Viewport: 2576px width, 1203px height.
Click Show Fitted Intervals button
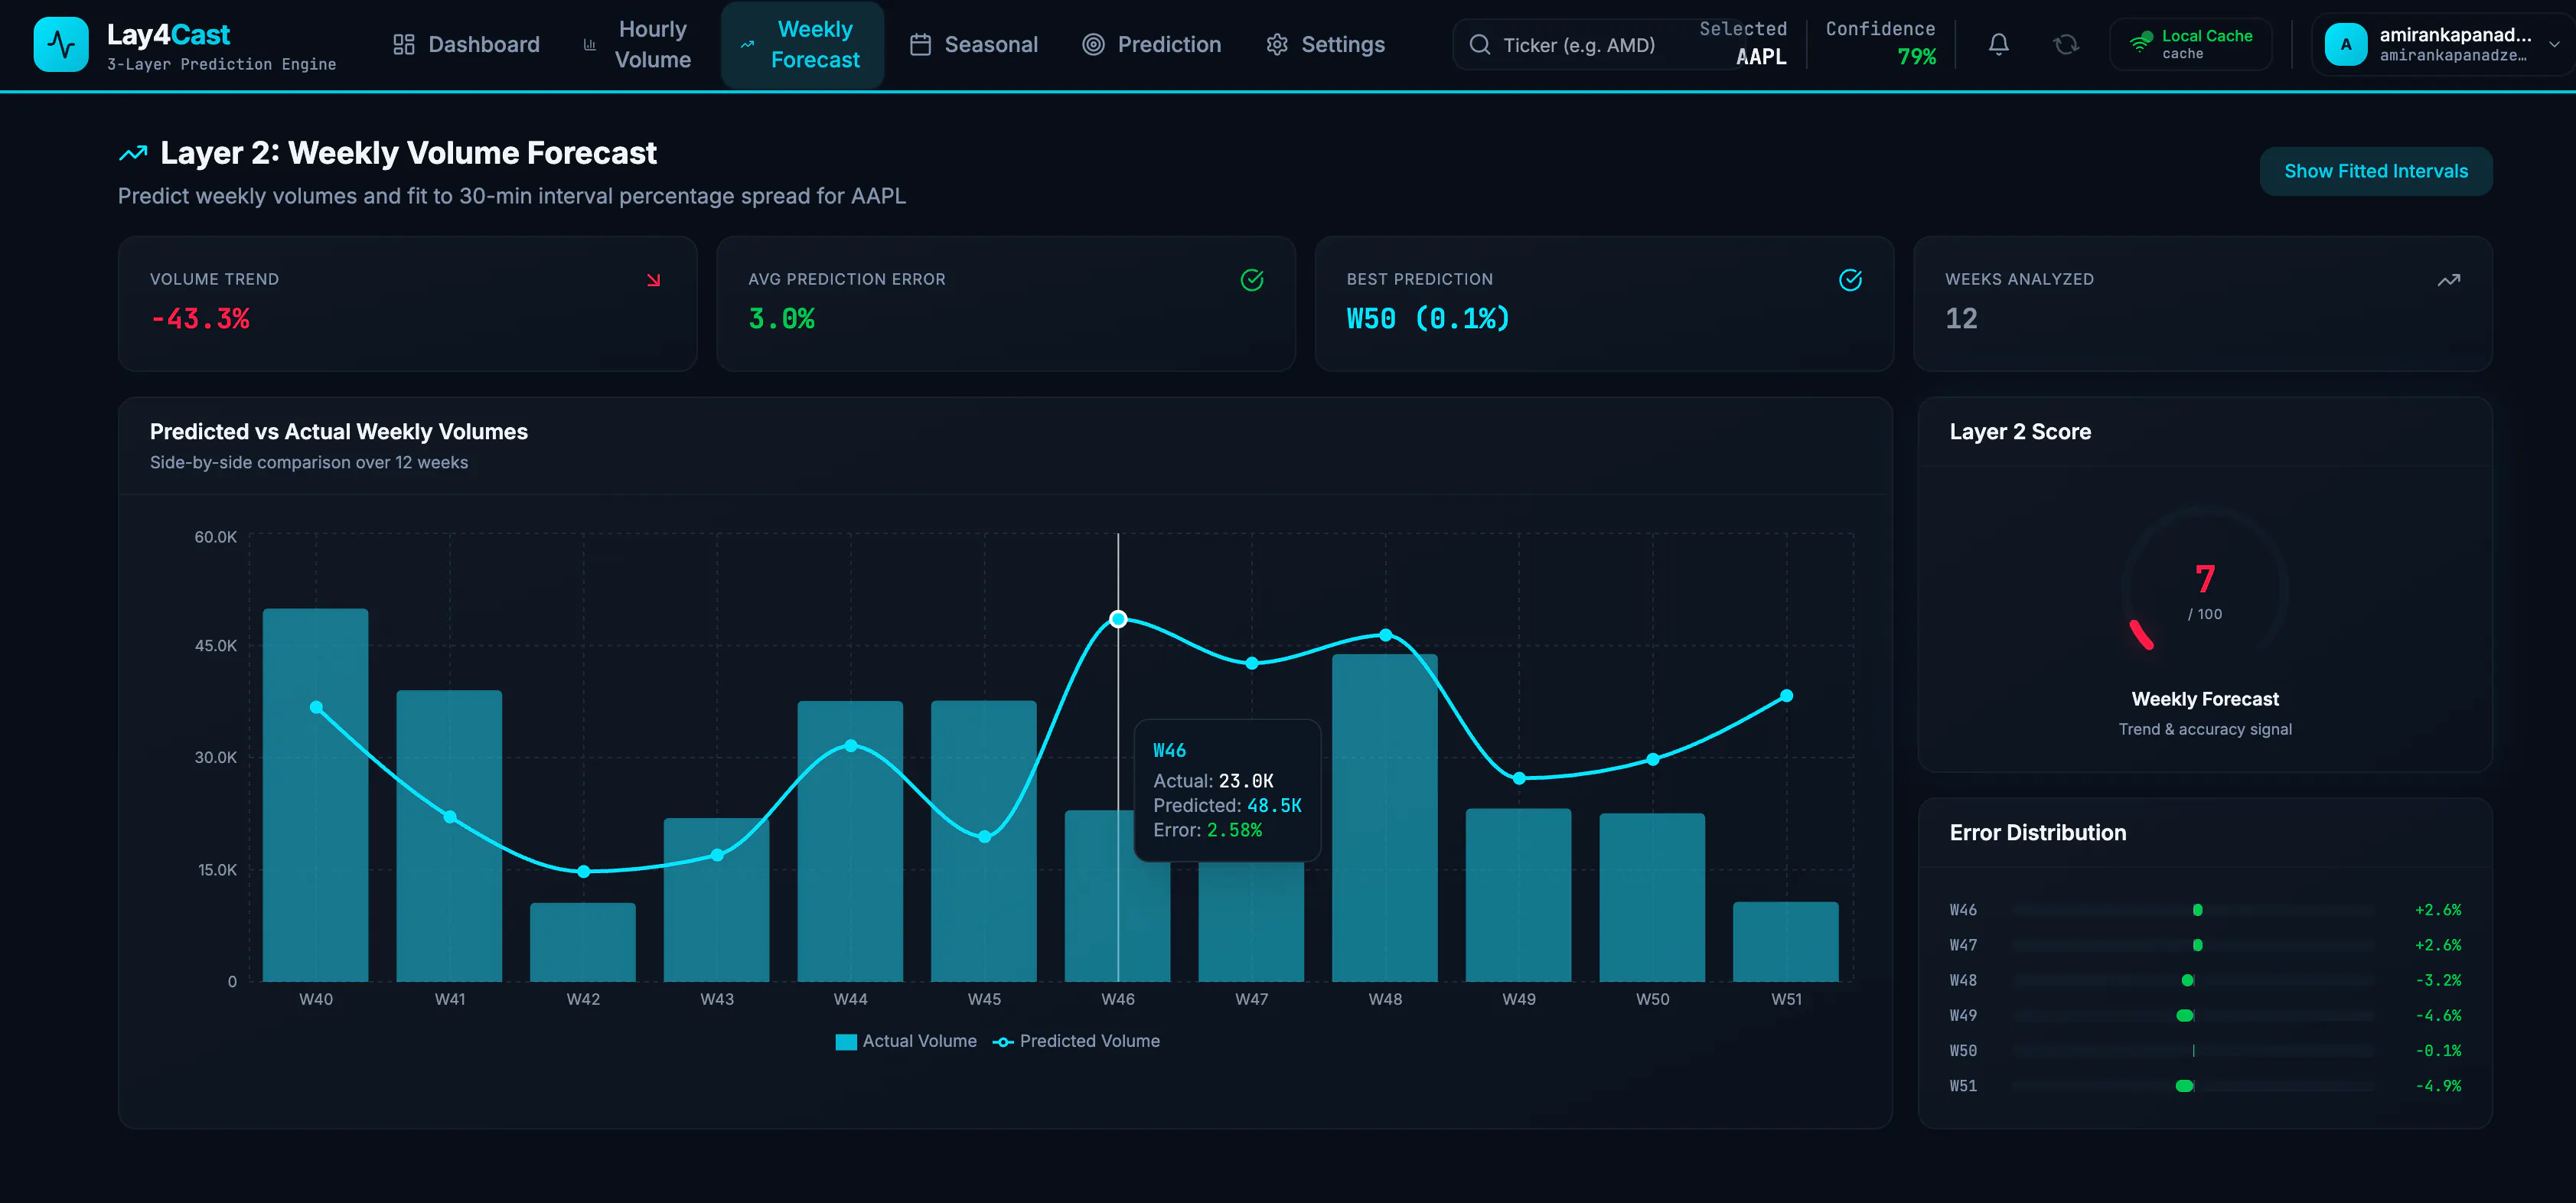[2376, 171]
